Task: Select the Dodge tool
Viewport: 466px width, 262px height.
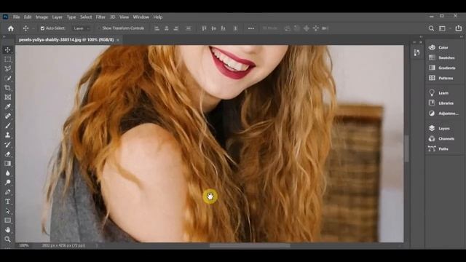Action: click(8, 183)
